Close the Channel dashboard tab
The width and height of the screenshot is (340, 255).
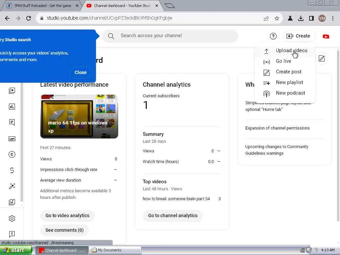coord(157,6)
